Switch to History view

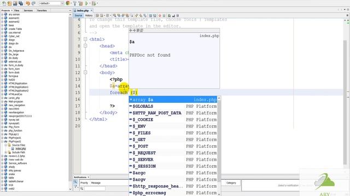tap(89, 15)
